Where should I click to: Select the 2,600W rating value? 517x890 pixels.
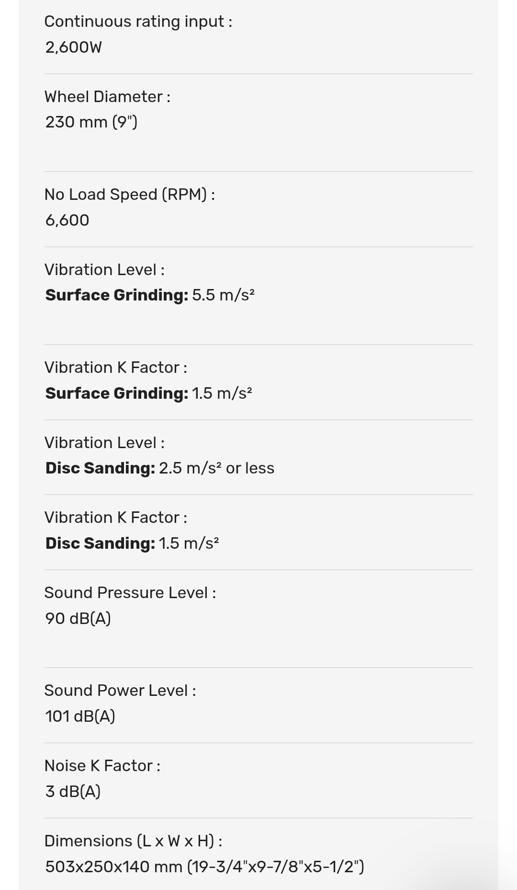(x=73, y=47)
